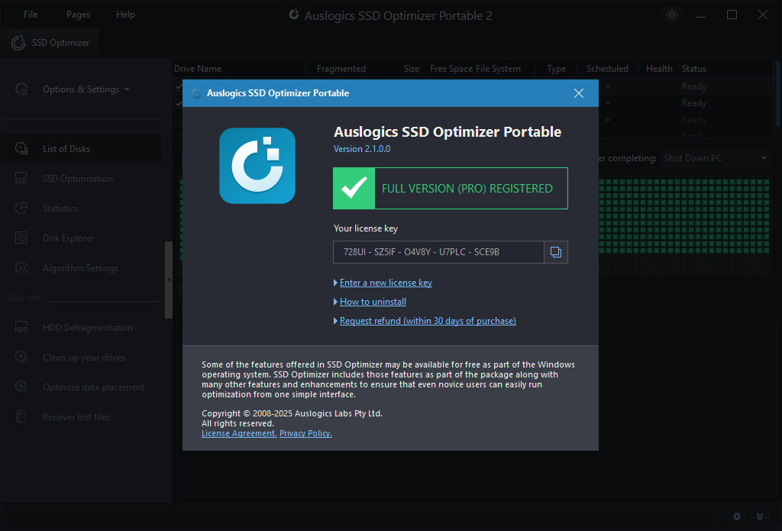782x531 pixels.
Task: Click the green checkmark registered icon
Action: click(354, 188)
